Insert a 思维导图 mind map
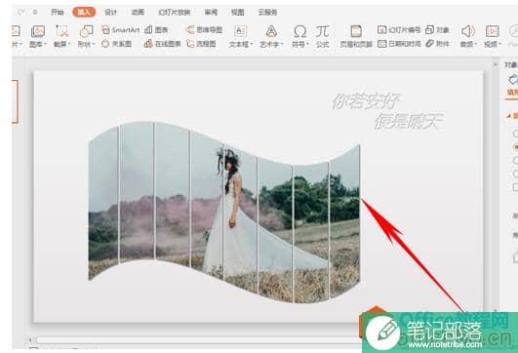This screenshot has width=518, height=353. point(204,30)
